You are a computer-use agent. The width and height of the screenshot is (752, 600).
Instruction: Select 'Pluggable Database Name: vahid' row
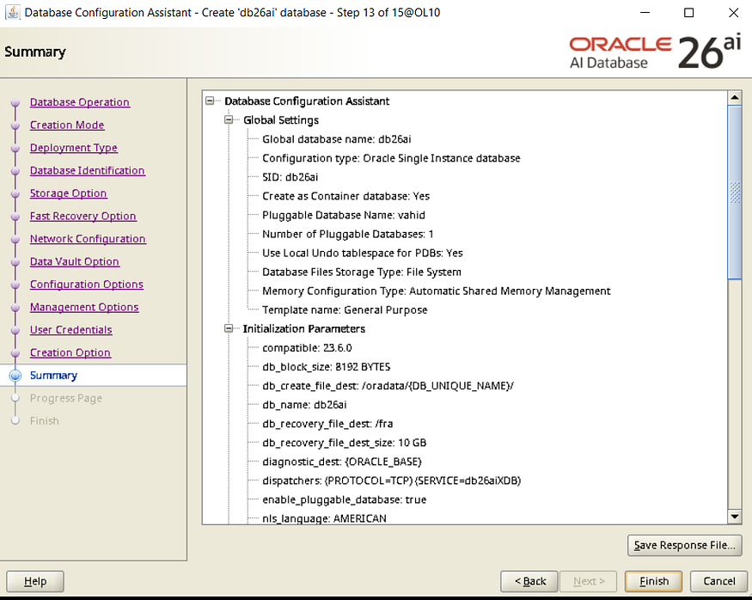pos(344,215)
